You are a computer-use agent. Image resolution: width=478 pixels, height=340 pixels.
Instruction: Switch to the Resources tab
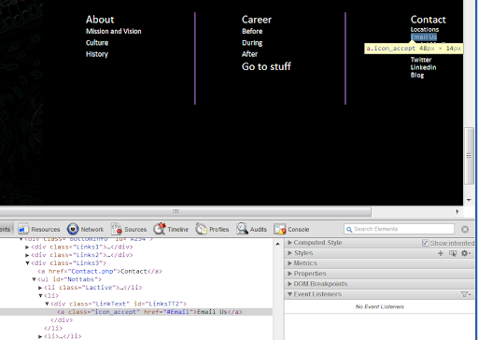point(39,229)
